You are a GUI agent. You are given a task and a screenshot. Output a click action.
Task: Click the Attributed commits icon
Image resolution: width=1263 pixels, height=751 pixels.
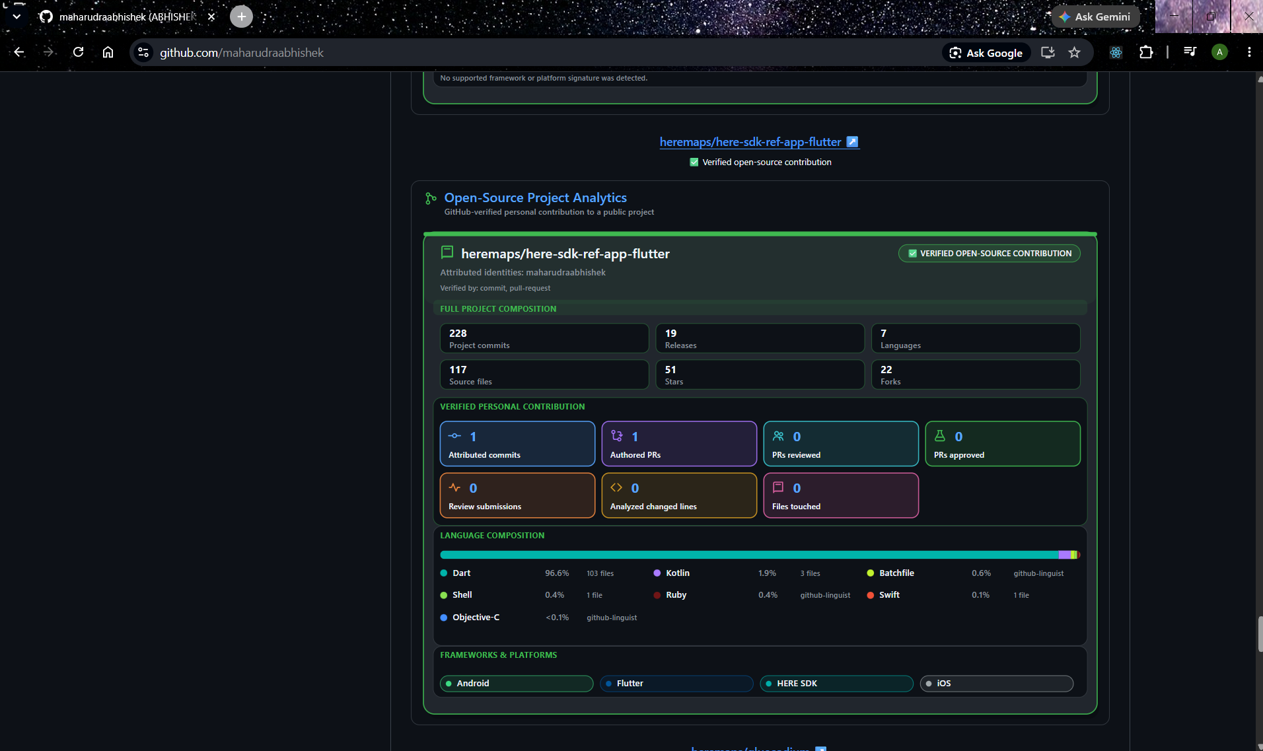point(454,436)
